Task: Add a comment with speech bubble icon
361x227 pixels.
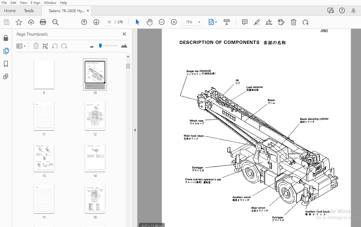Action: [245, 22]
